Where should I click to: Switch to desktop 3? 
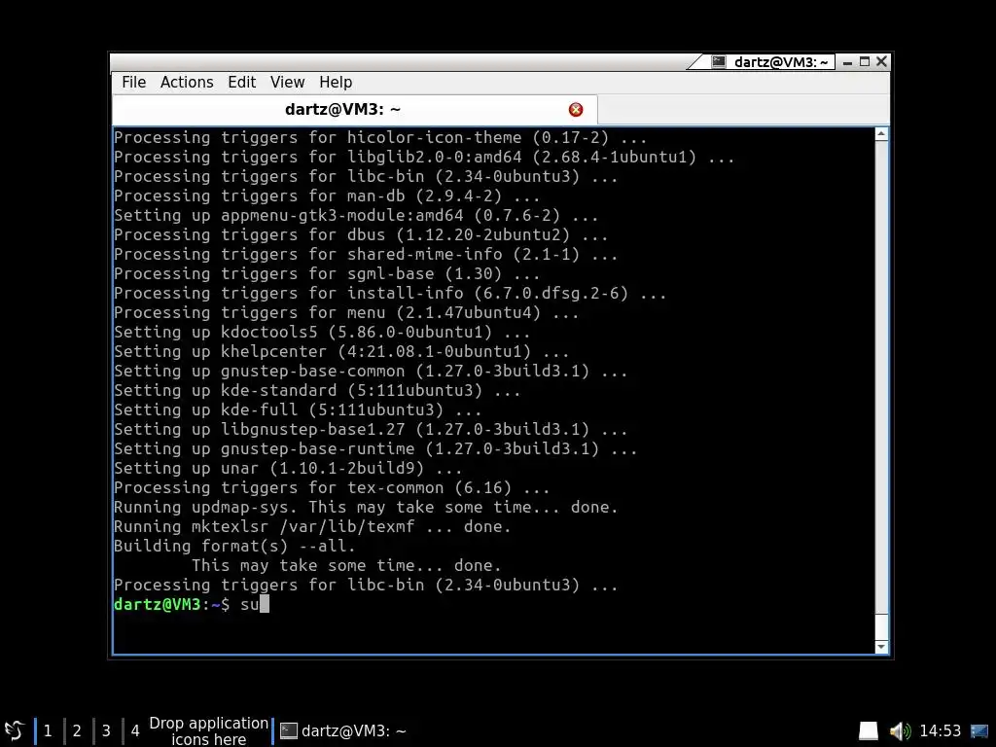pos(106,731)
